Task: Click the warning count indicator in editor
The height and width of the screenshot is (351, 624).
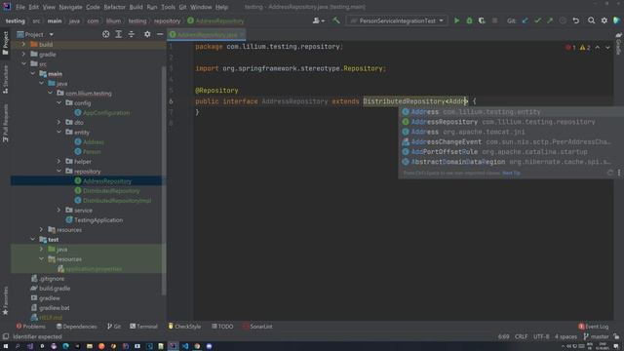Action: (585, 48)
